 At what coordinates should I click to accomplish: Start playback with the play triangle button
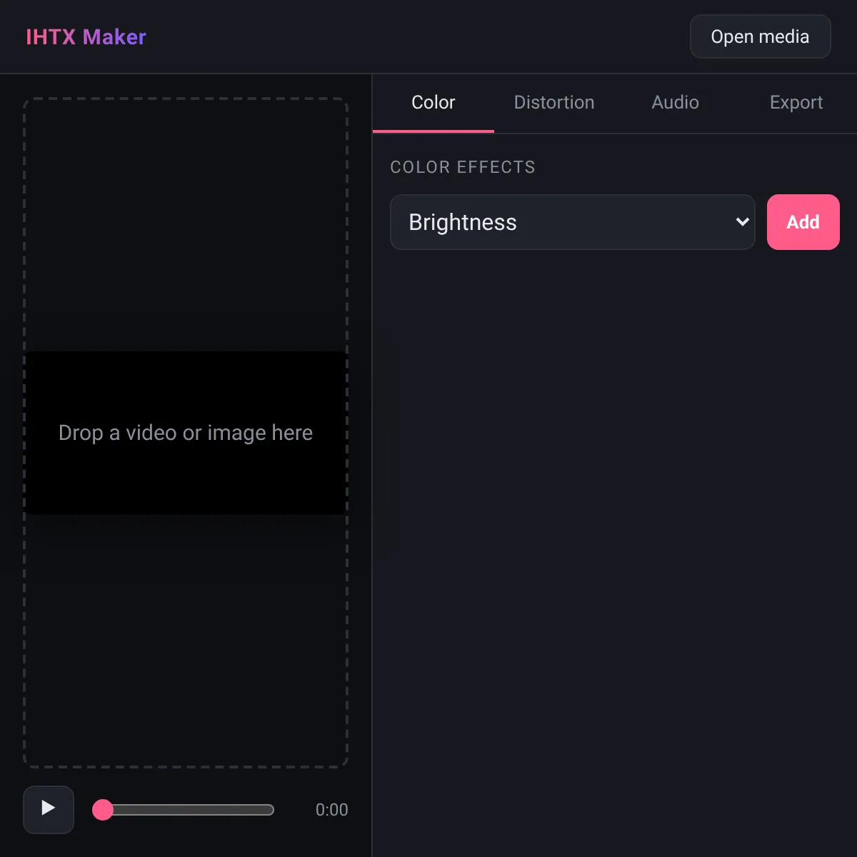pos(49,809)
